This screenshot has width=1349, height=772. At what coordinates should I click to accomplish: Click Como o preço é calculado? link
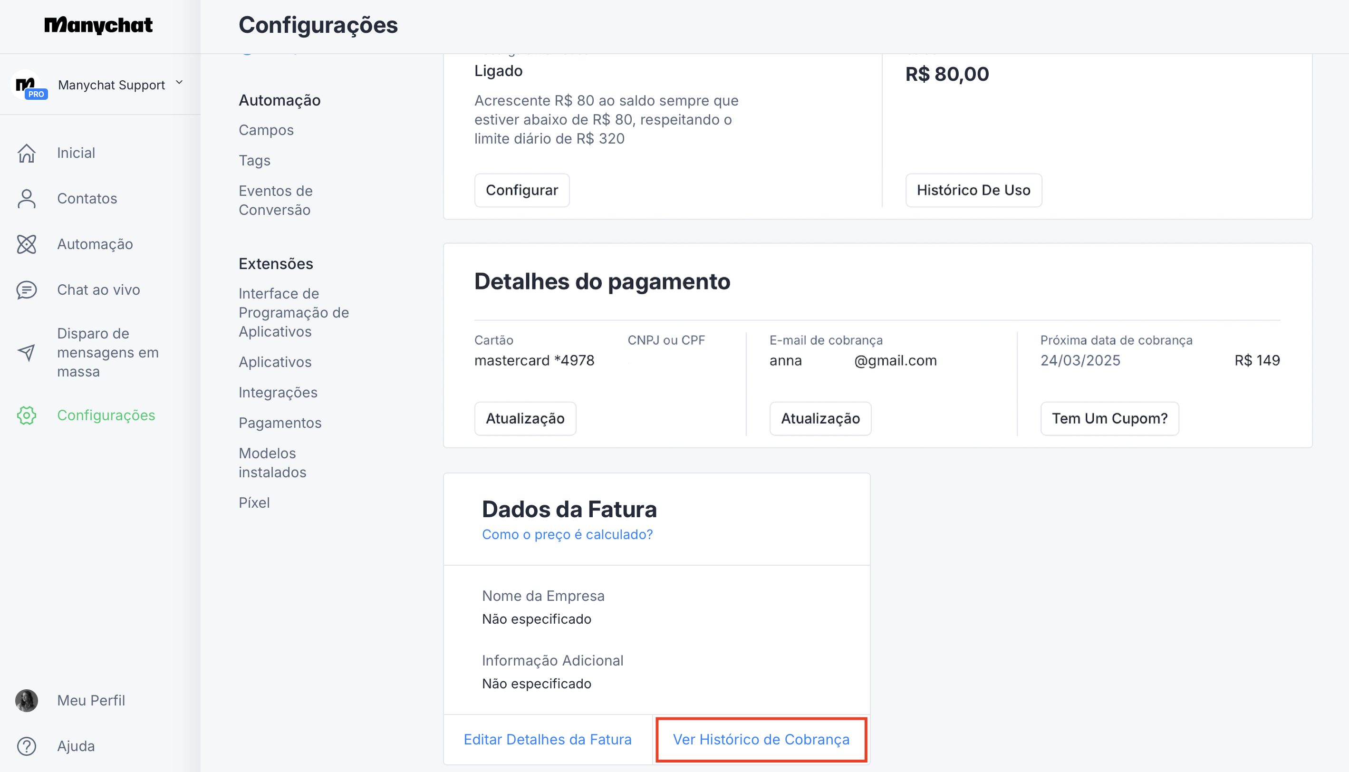[x=567, y=534]
